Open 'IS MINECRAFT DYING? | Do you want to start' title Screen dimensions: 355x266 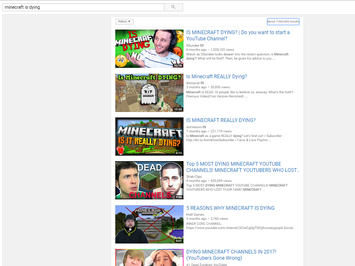coord(238,35)
